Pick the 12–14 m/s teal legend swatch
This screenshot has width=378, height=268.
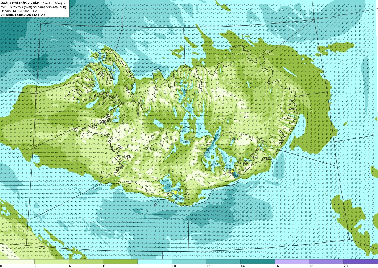223,262
